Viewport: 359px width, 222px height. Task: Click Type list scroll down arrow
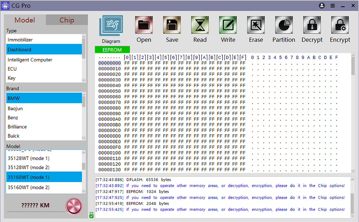coord(84,80)
